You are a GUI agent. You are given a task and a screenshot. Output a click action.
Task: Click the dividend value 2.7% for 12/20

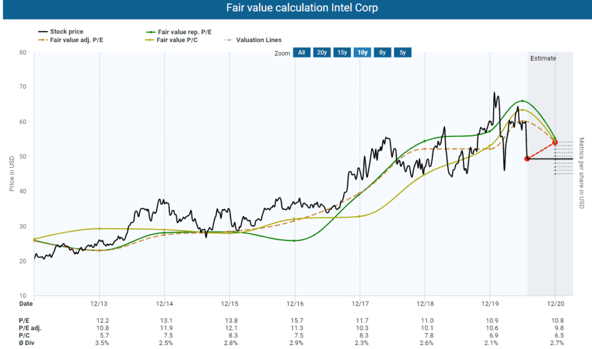click(557, 343)
